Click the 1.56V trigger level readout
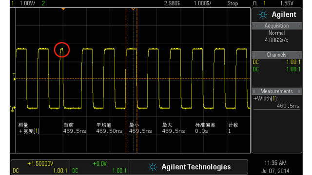 click(287, 3)
